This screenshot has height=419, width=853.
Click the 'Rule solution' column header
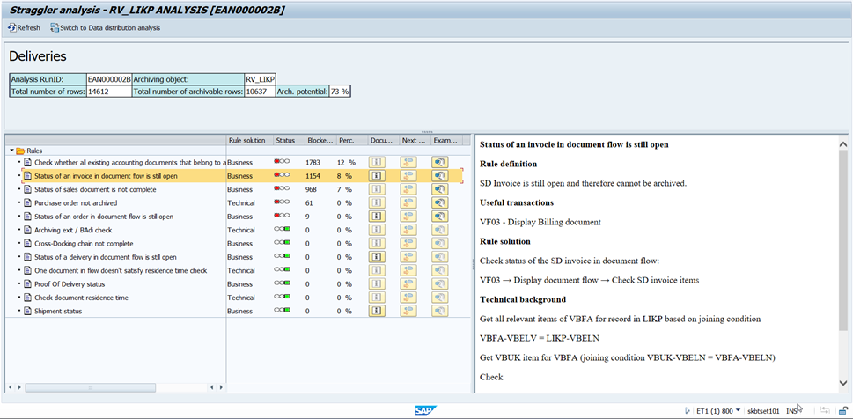pyautogui.click(x=250, y=140)
